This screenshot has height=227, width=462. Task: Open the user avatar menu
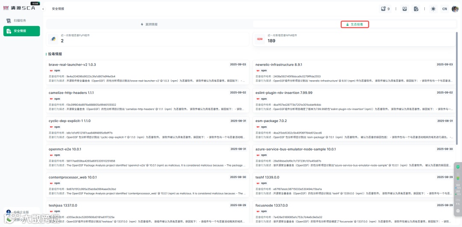point(455,9)
